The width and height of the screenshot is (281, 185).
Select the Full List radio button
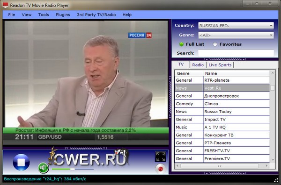pos(181,44)
